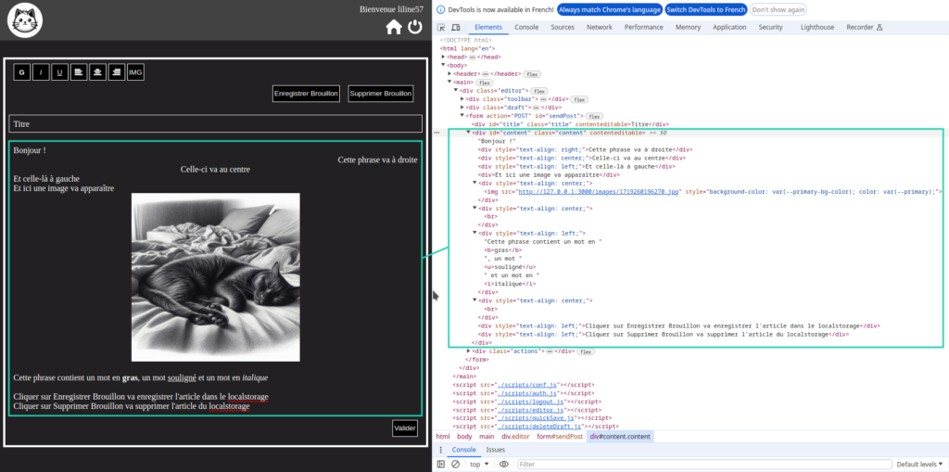The image size is (949, 472).
Task: Toggle the DevTools device toolbar icon
Action: [456, 27]
